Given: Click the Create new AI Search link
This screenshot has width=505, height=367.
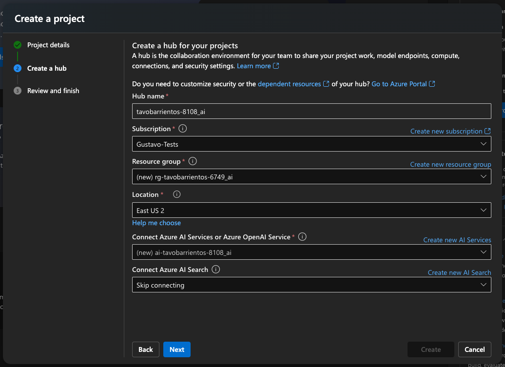Looking at the screenshot, I should click(459, 272).
